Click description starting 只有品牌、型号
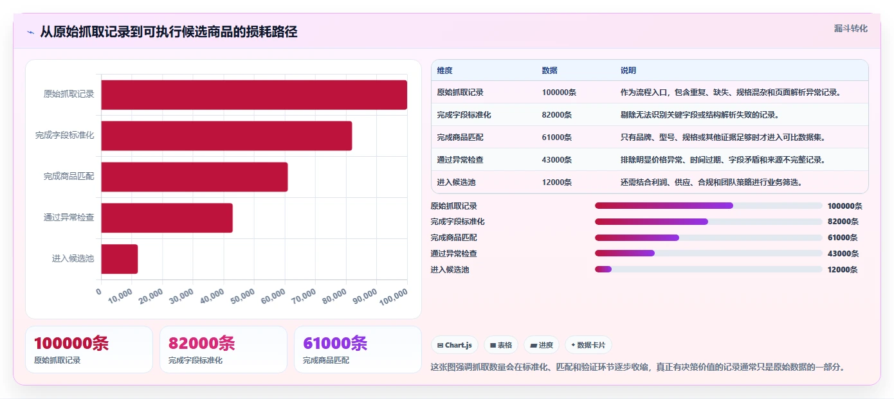Screen dimensions: 894x399 723,137
